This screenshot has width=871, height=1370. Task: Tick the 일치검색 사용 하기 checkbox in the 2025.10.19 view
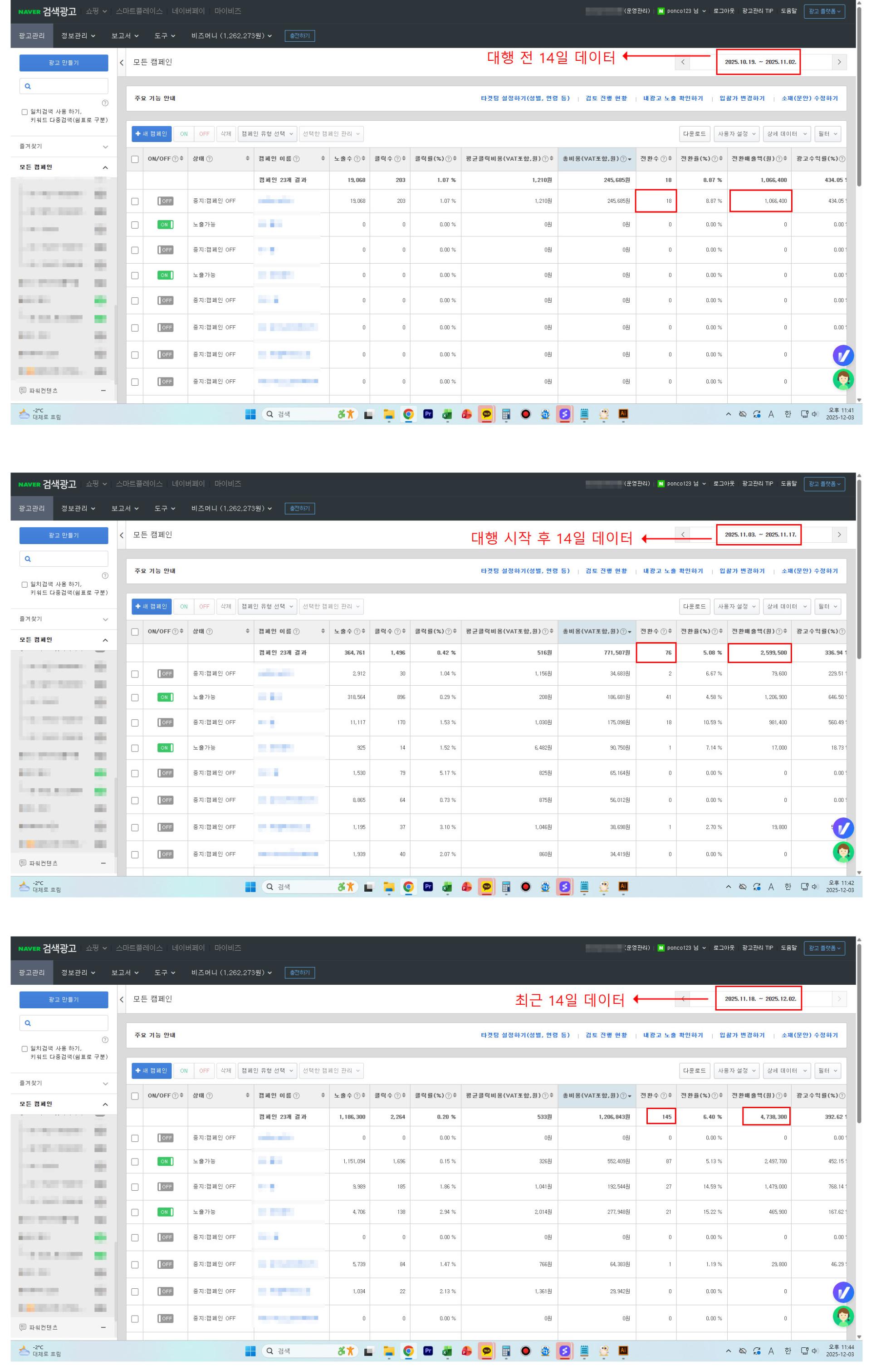pos(24,112)
